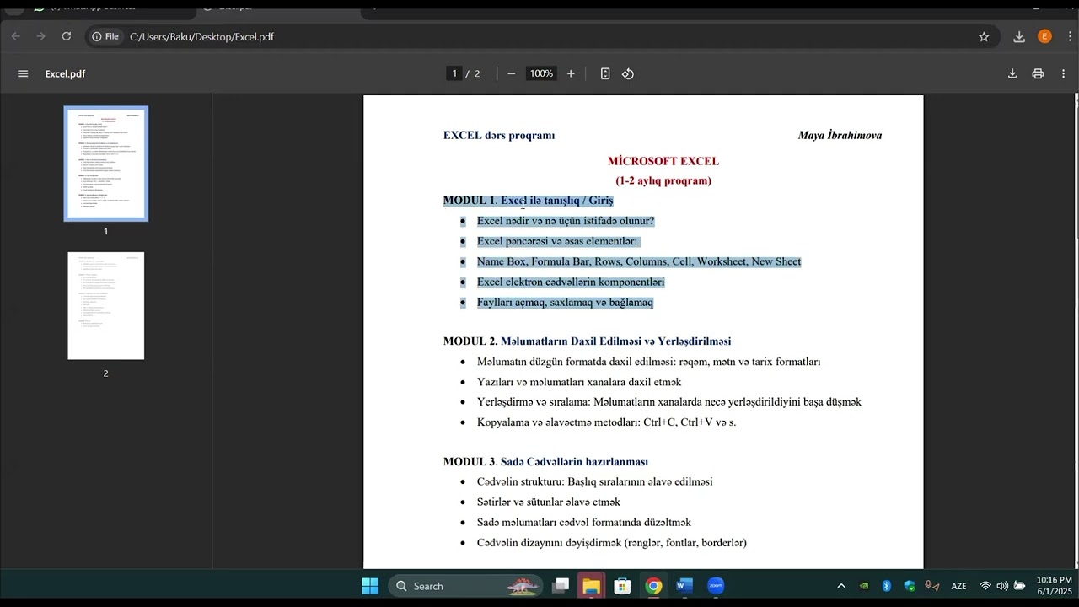1079x607 pixels.
Task: Select page 1 thumbnail
Action: (106, 164)
